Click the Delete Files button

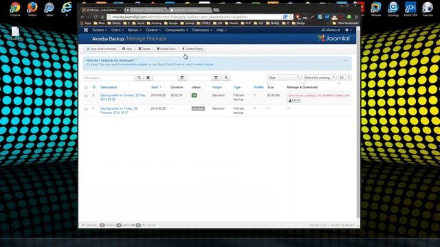166,49
